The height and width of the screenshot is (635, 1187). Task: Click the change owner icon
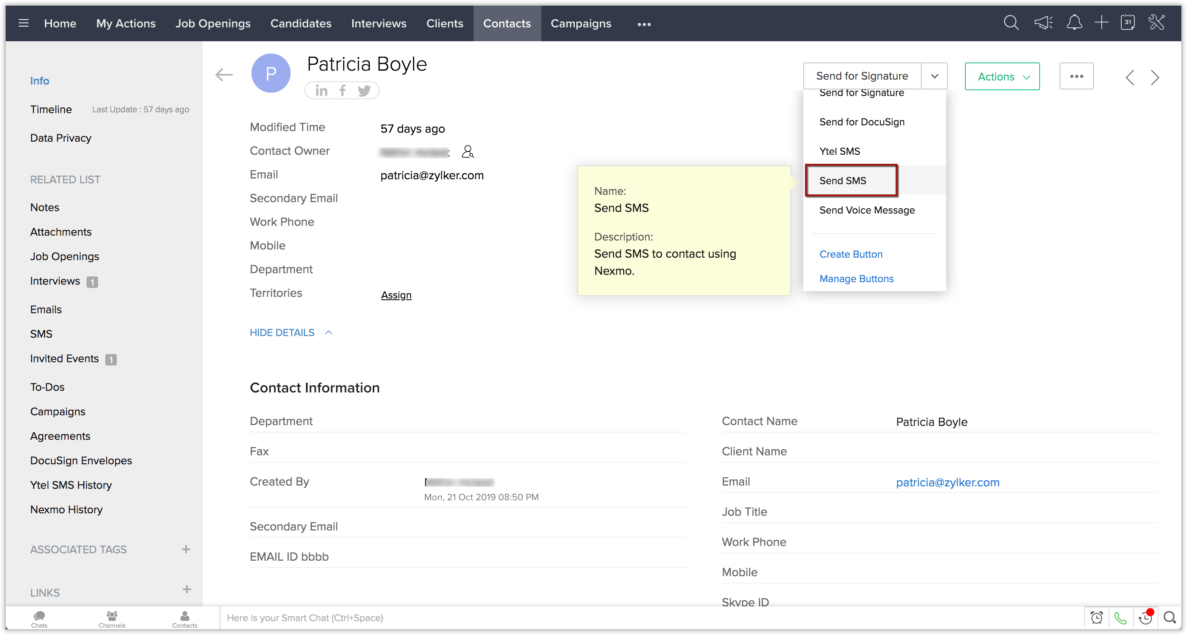tap(468, 152)
